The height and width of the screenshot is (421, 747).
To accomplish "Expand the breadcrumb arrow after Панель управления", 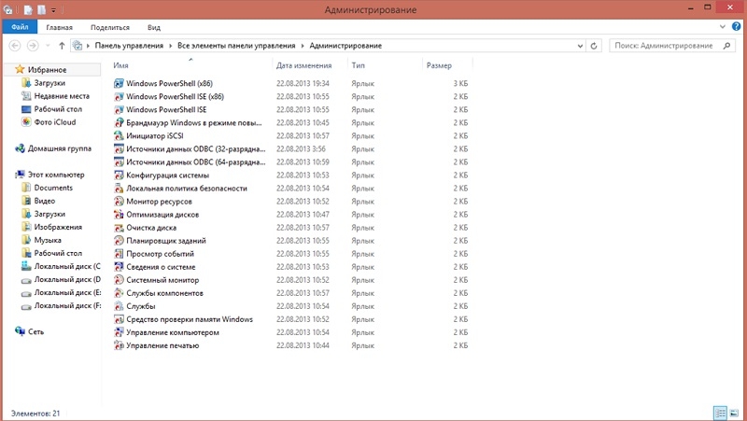I will [171, 46].
